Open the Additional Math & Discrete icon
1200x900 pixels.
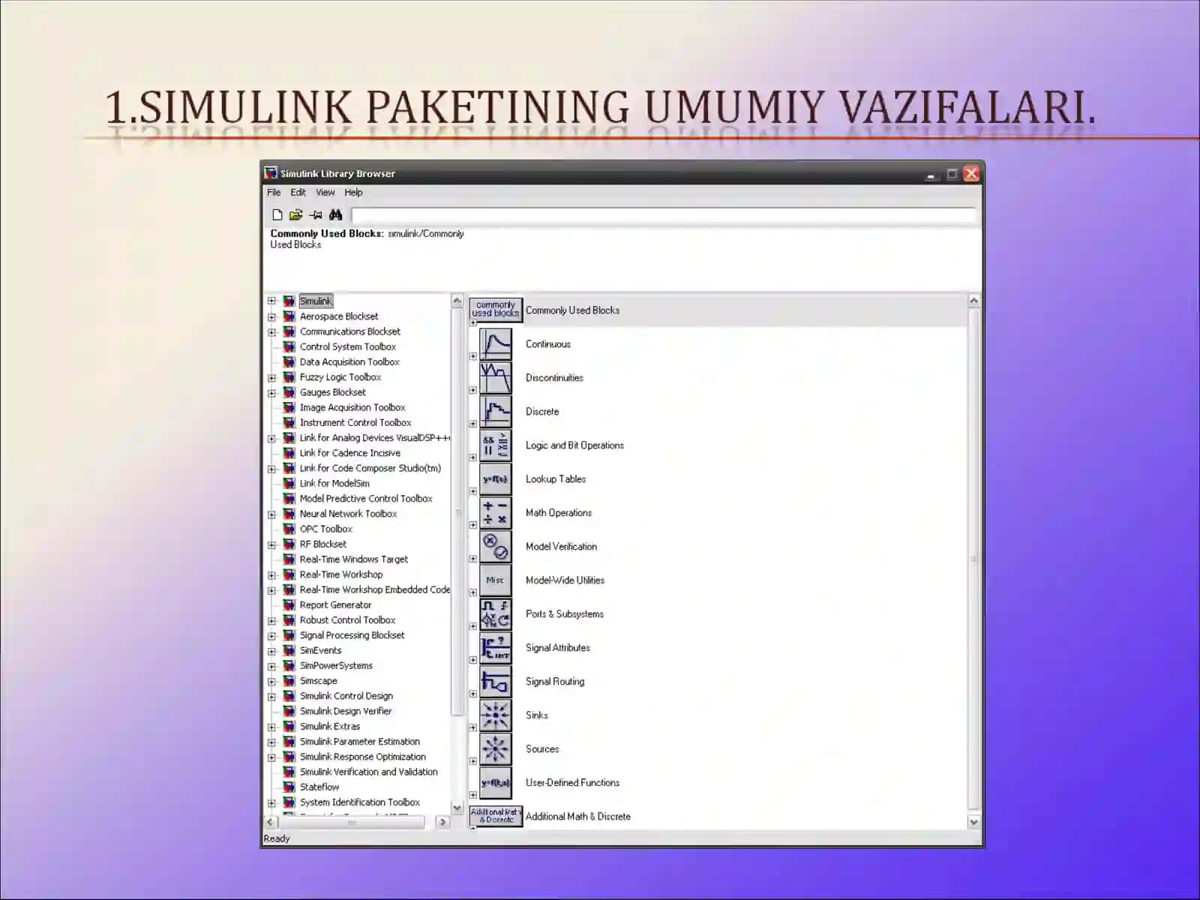click(x=496, y=816)
